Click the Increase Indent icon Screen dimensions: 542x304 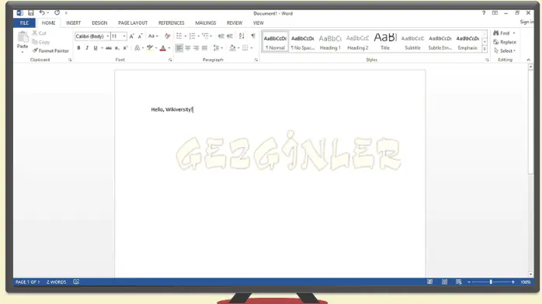(230, 36)
